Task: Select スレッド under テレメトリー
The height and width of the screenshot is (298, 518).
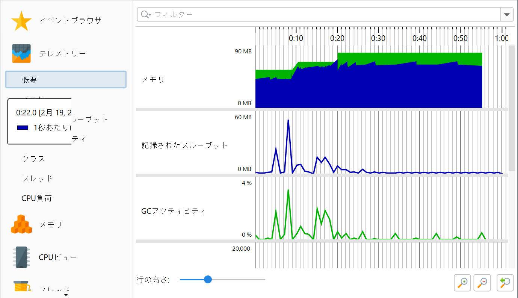Action: 37,178
